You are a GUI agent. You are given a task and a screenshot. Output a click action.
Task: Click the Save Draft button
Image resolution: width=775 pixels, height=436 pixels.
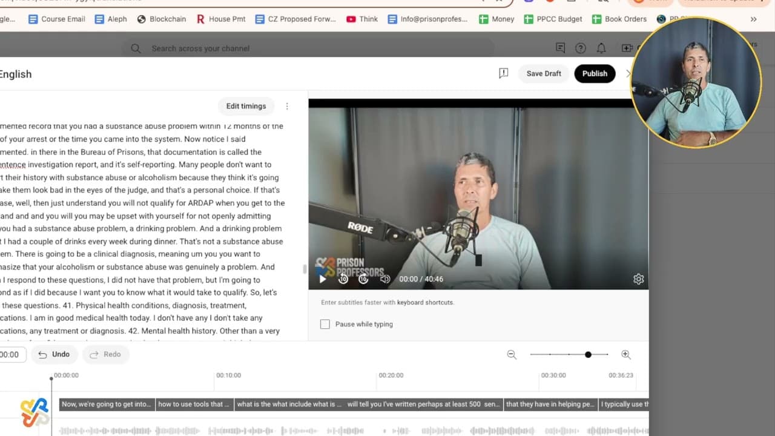[x=543, y=73]
